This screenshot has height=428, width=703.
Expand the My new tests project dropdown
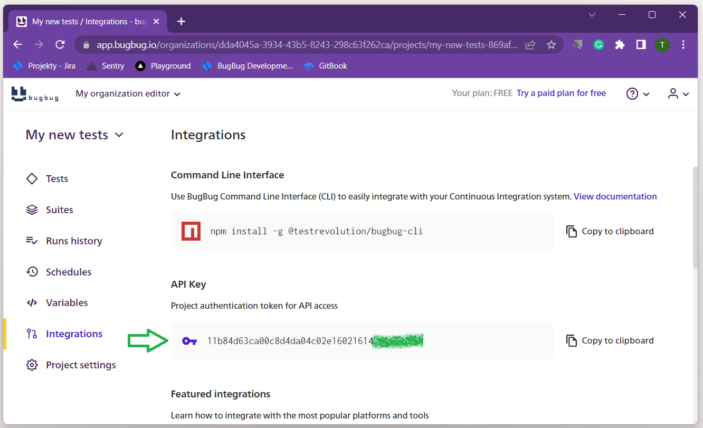tap(74, 135)
